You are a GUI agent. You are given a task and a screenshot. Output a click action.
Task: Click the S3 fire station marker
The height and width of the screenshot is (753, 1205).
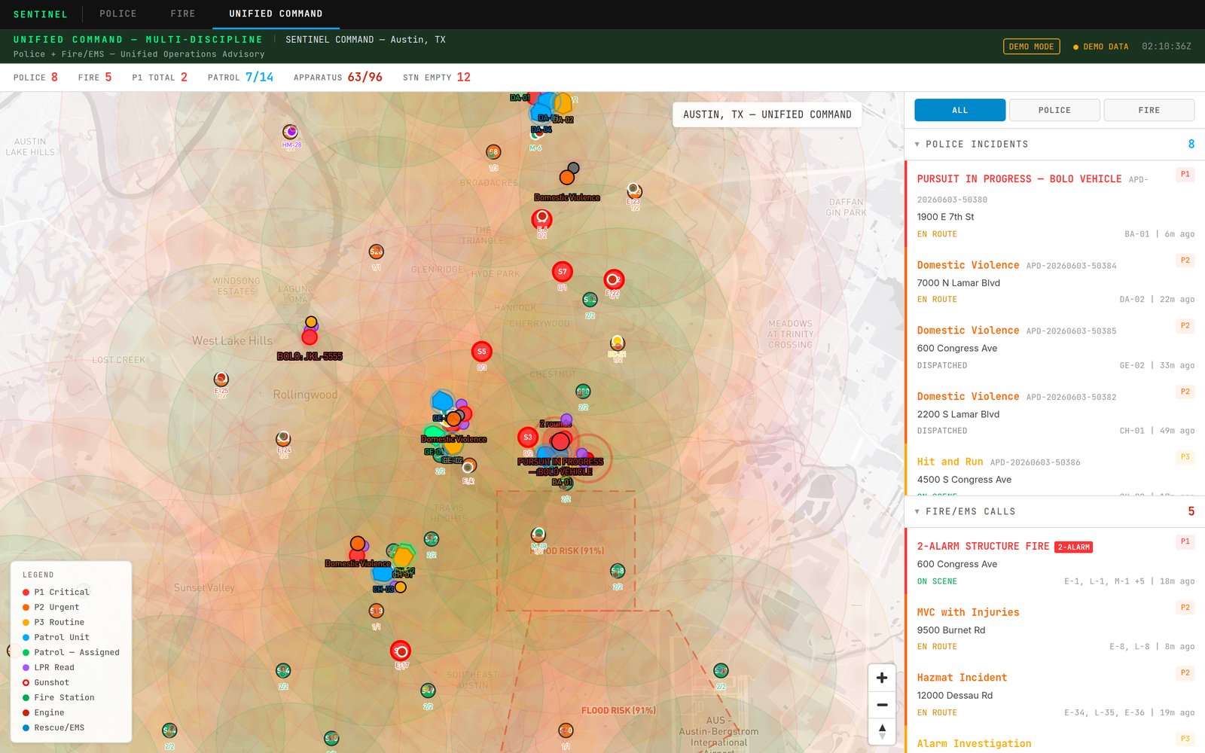[x=528, y=437]
